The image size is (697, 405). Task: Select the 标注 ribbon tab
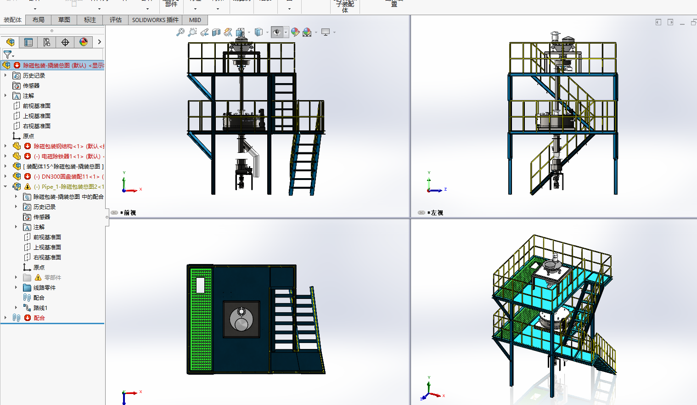pyautogui.click(x=90, y=20)
